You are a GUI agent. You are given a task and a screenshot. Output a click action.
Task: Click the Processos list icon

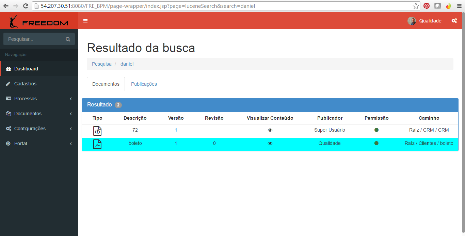pos(9,99)
